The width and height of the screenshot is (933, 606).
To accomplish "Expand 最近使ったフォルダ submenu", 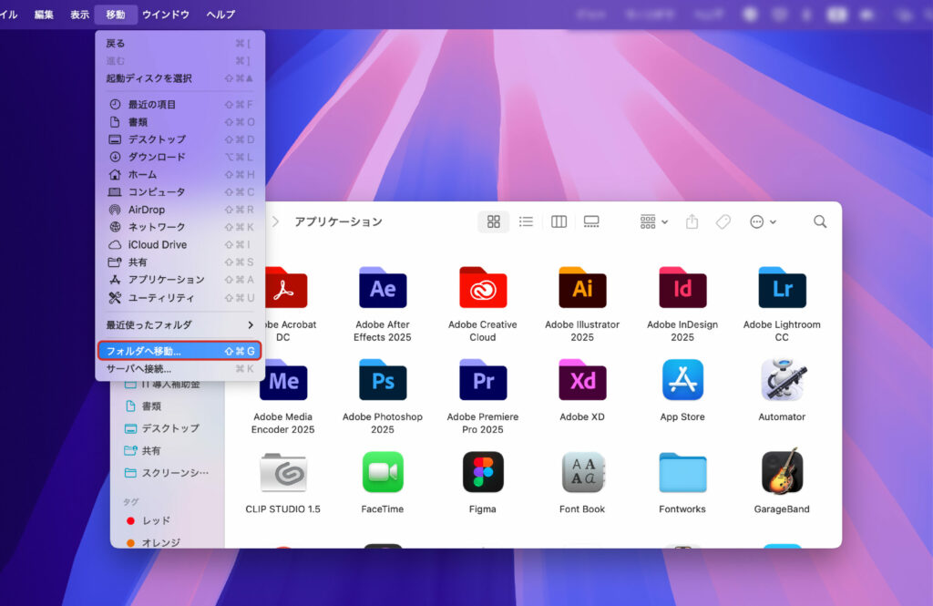I will pos(179,325).
